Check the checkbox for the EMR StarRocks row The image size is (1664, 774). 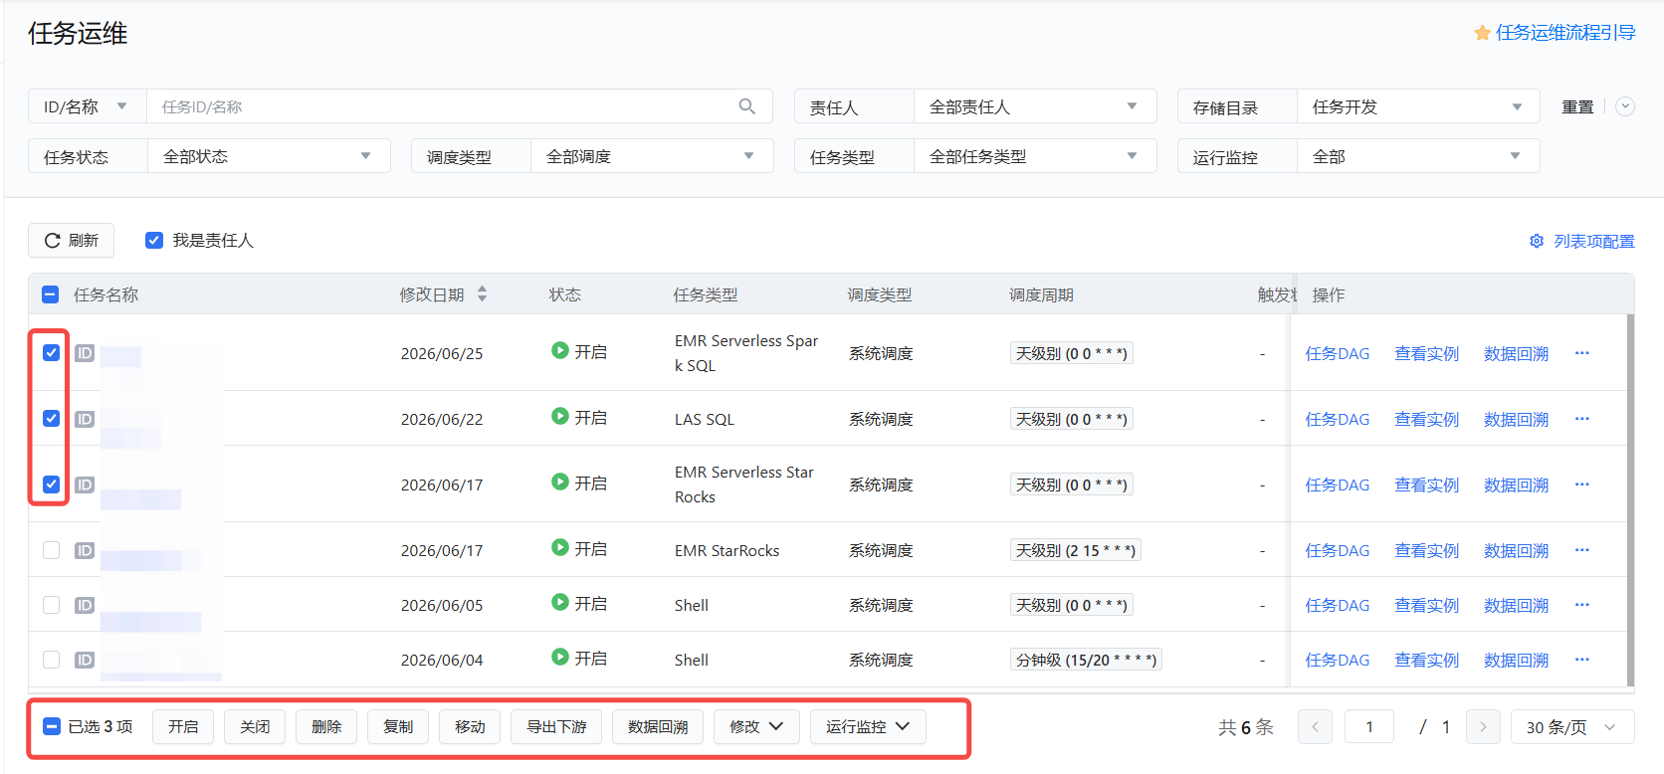[x=51, y=550]
